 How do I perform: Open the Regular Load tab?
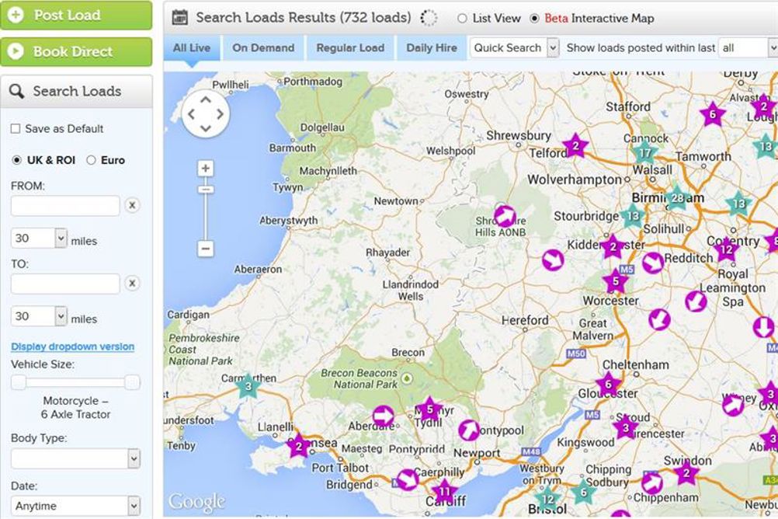pos(350,48)
